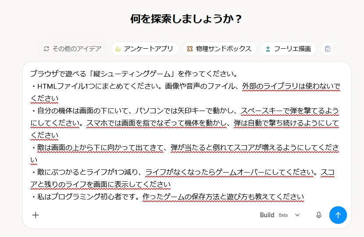Open the Build Beta mode dropdown
The image size is (364, 237).
click(x=280, y=215)
